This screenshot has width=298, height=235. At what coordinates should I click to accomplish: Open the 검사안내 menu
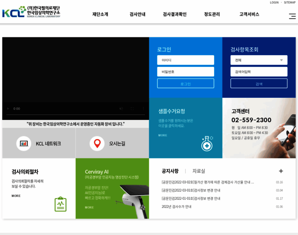click(137, 14)
